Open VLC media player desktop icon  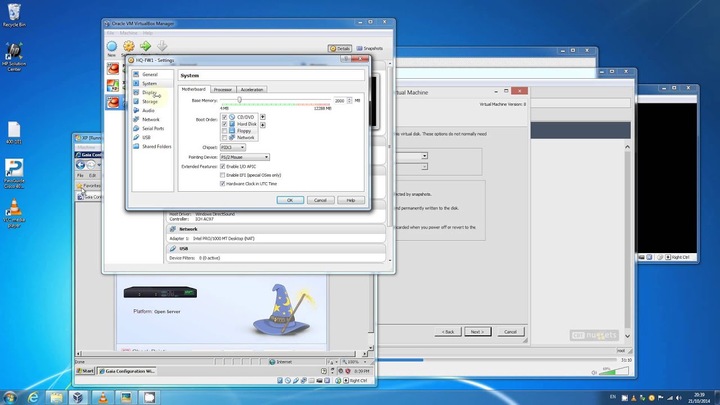pos(14,213)
